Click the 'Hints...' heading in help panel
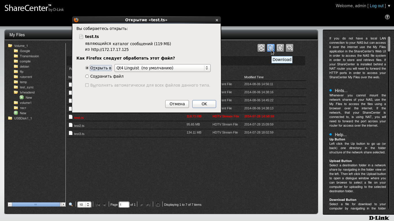The height and width of the screenshot is (221, 394). [x=341, y=91]
